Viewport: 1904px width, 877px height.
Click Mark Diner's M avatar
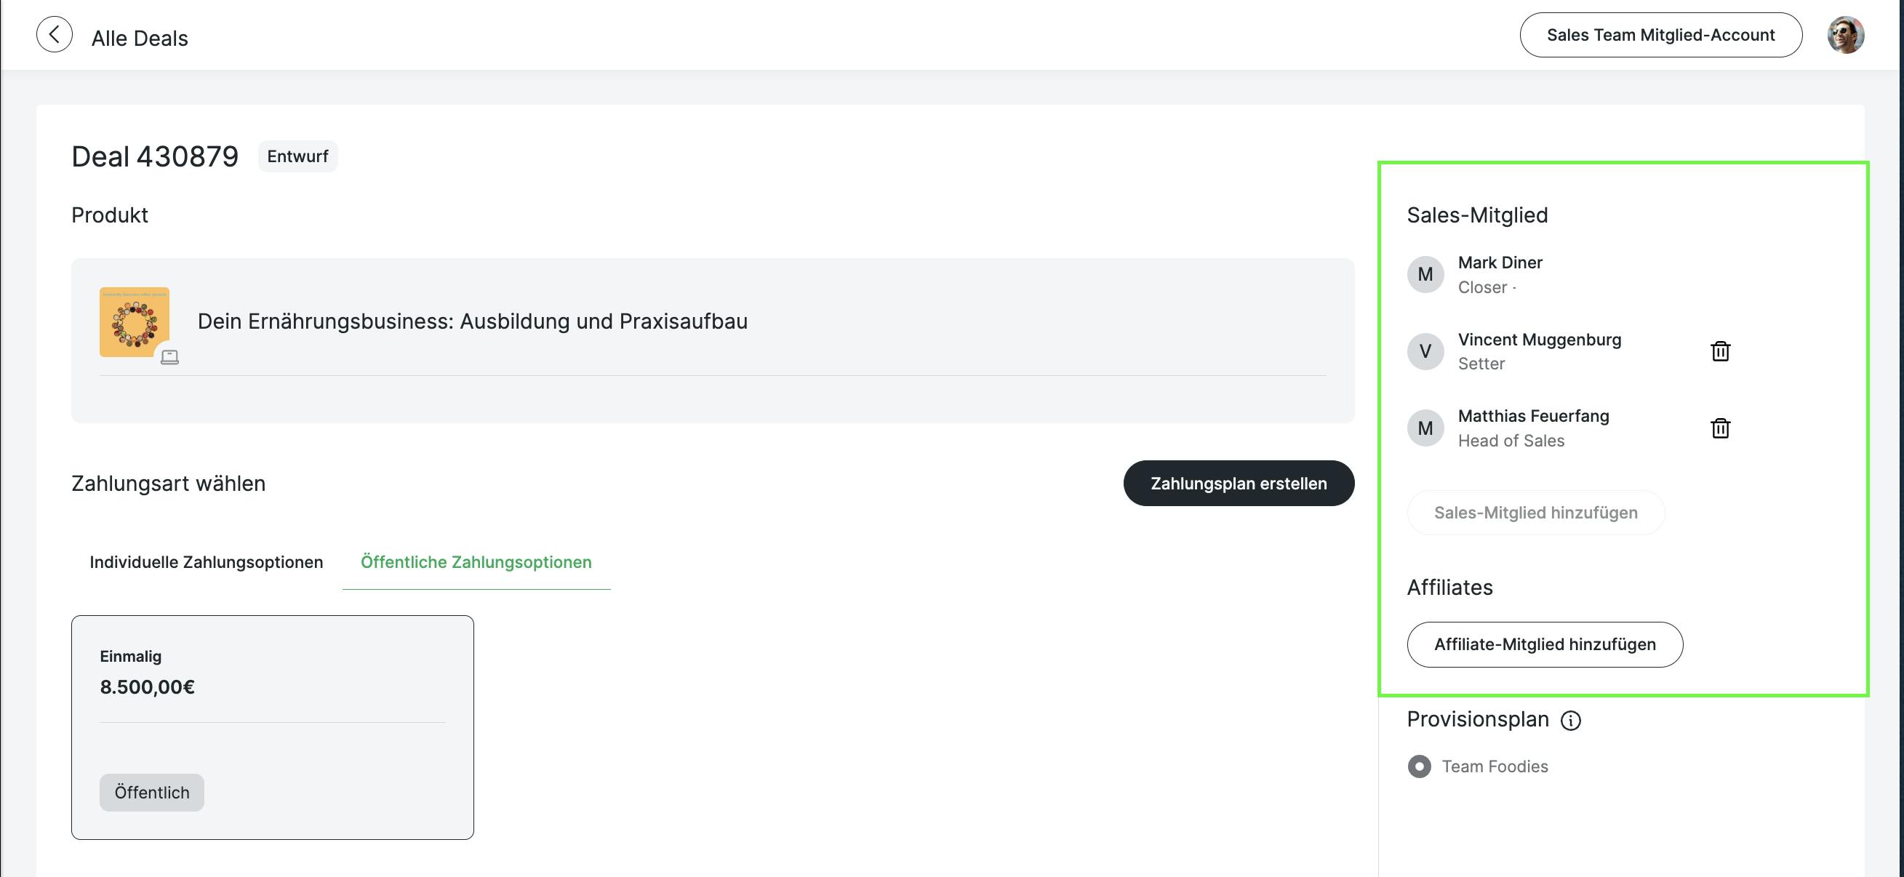[x=1425, y=275]
